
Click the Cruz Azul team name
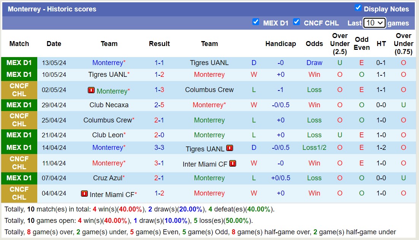click(108, 178)
